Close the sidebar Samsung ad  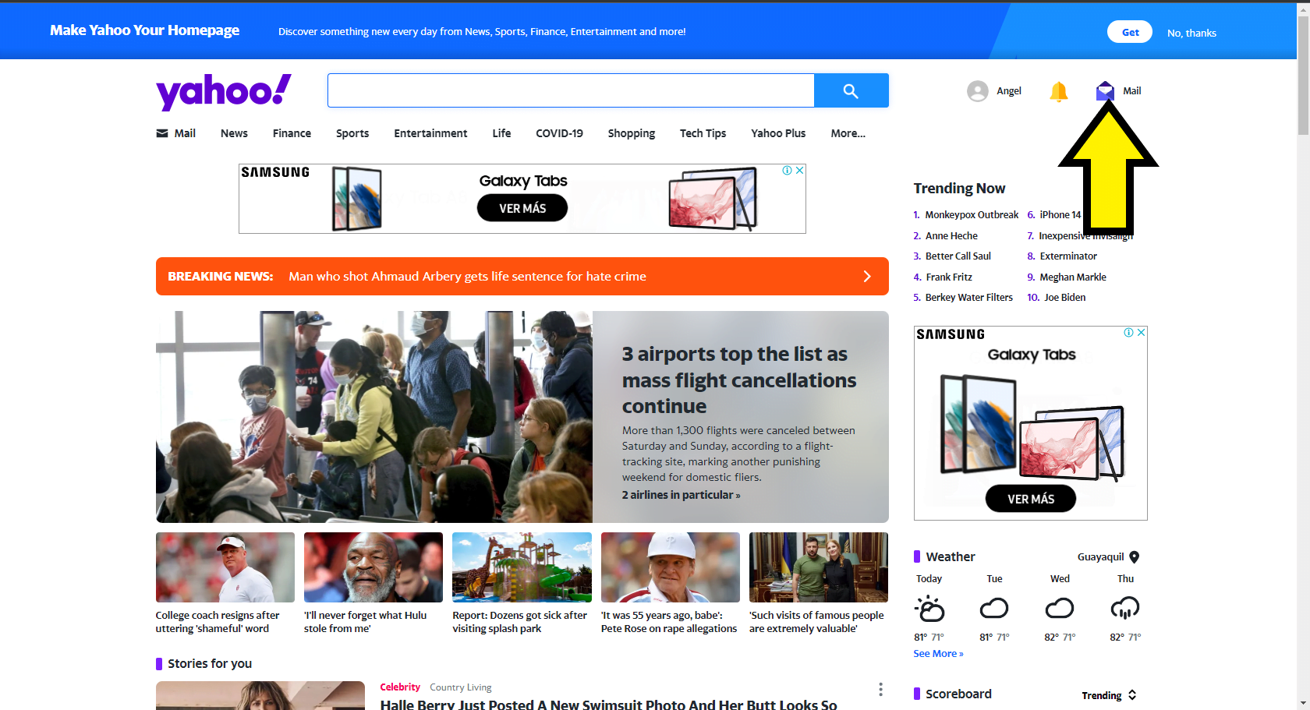(1141, 332)
